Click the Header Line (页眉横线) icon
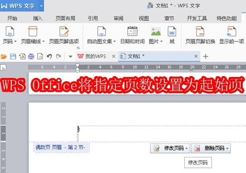The width and height of the screenshot is (246, 173). point(33,31)
